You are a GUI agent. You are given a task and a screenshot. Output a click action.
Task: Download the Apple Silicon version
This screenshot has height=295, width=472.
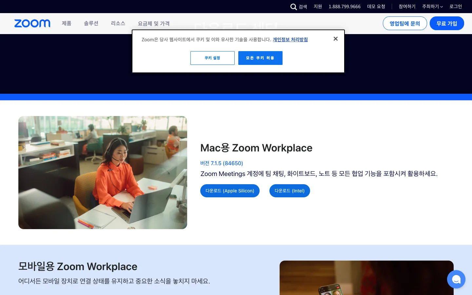click(230, 191)
